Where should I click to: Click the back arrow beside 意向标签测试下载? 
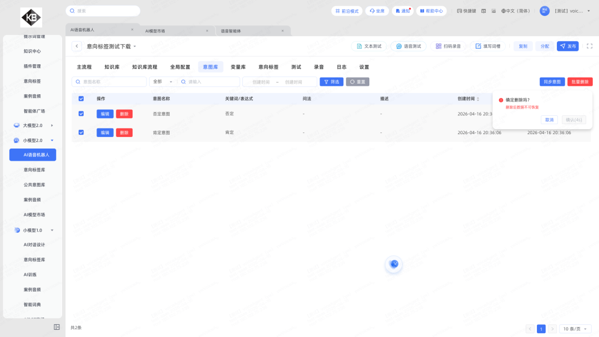[77, 47]
